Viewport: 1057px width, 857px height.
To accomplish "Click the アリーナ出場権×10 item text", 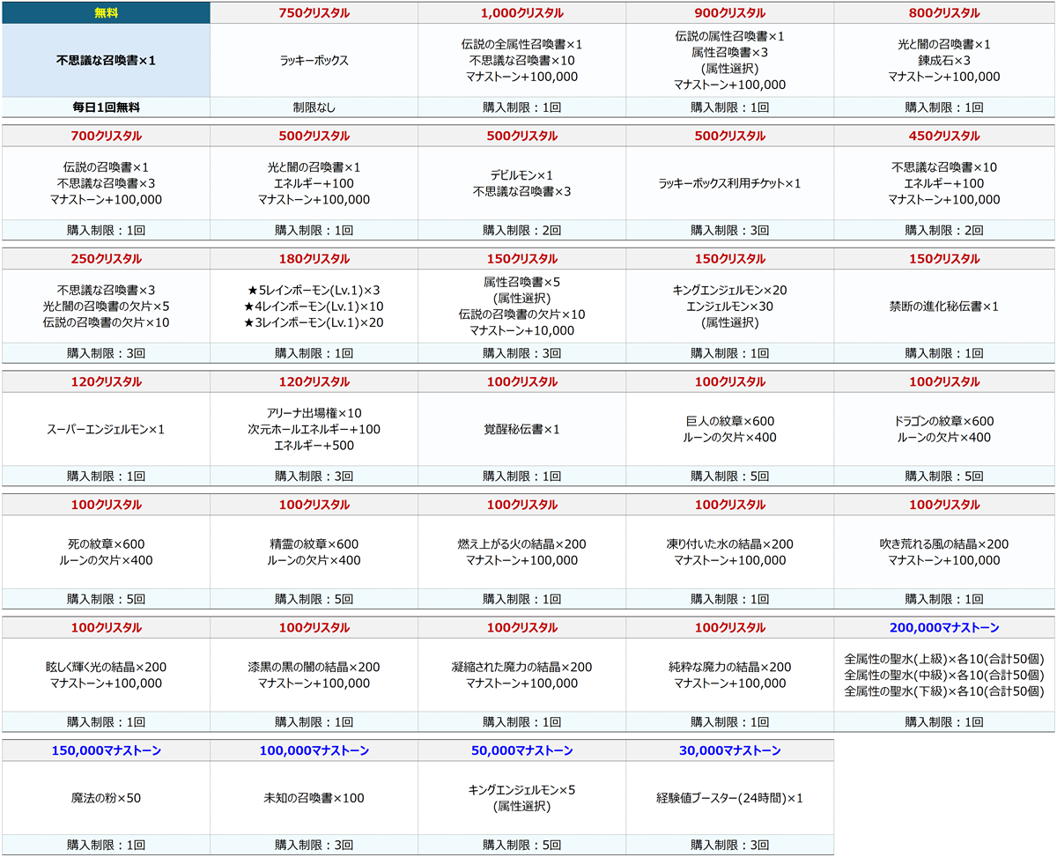I will (x=314, y=413).
